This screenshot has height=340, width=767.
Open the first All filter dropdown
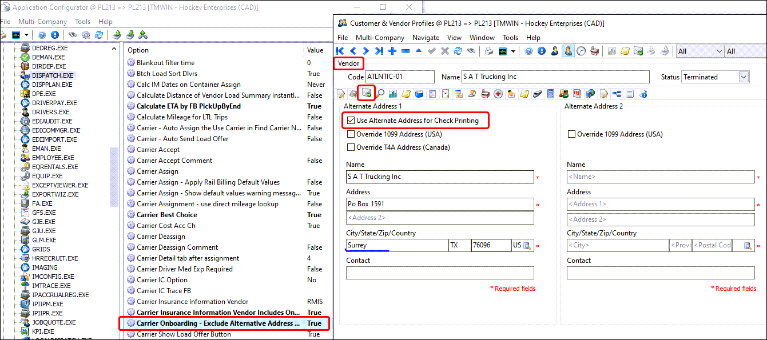coord(719,51)
